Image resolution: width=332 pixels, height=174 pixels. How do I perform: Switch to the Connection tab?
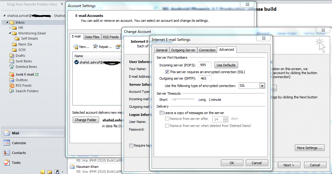click(207, 50)
